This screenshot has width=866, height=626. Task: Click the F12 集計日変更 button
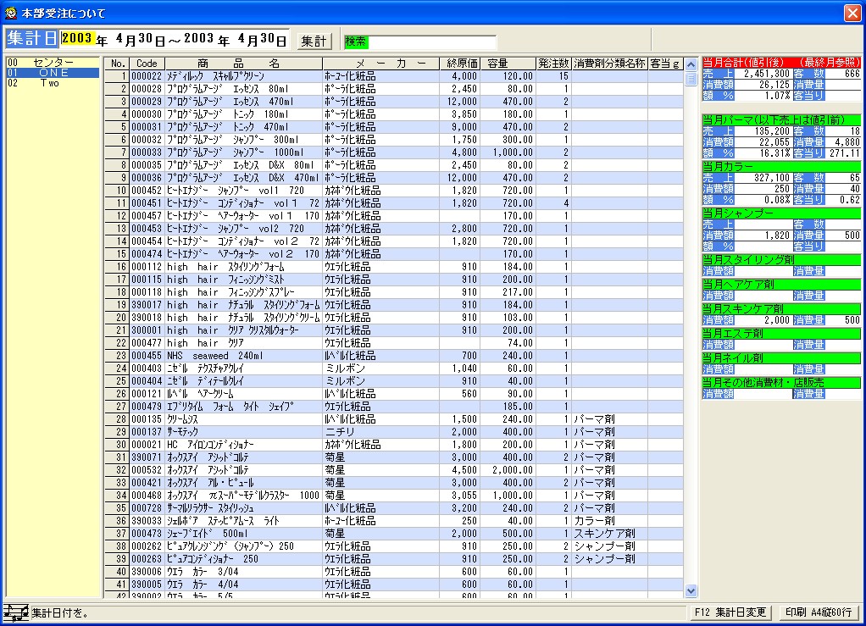[730, 612]
